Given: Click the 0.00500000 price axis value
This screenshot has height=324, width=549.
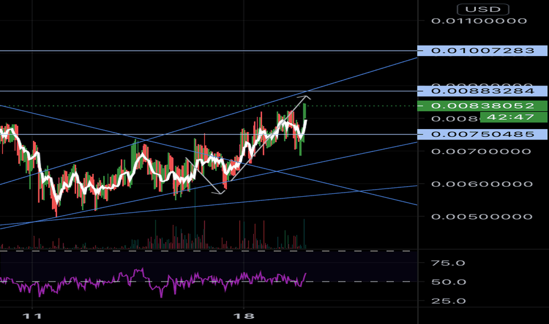Looking at the screenshot, I should pyautogui.click(x=482, y=217).
